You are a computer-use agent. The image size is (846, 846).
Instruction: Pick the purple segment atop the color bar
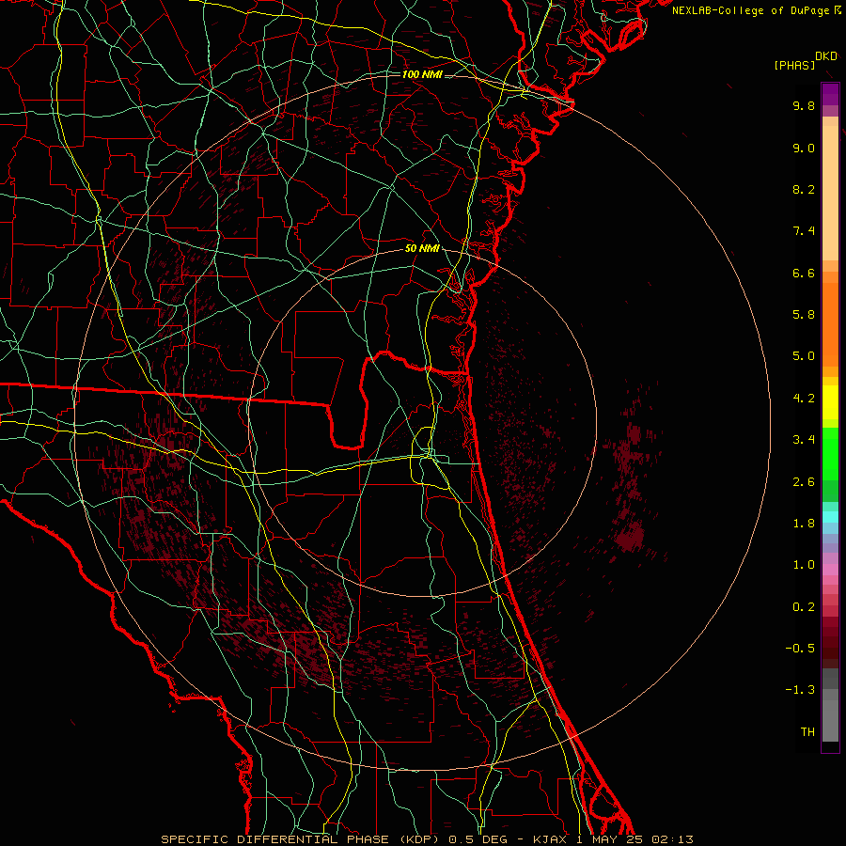pyautogui.click(x=830, y=94)
